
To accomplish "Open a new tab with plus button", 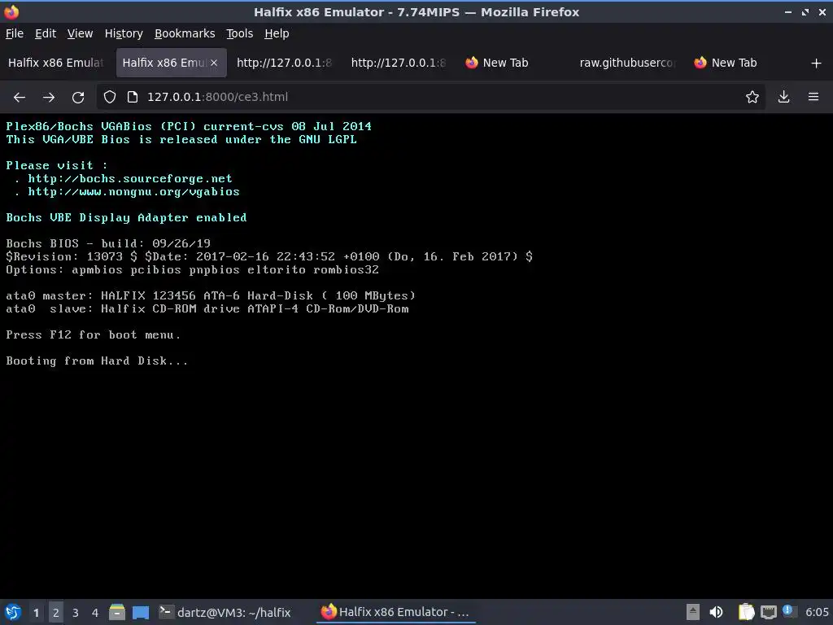I will (x=817, y=63).
